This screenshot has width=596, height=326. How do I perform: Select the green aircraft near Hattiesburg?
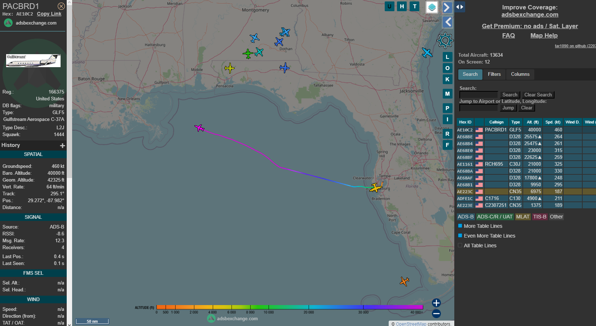pos(248,54)
